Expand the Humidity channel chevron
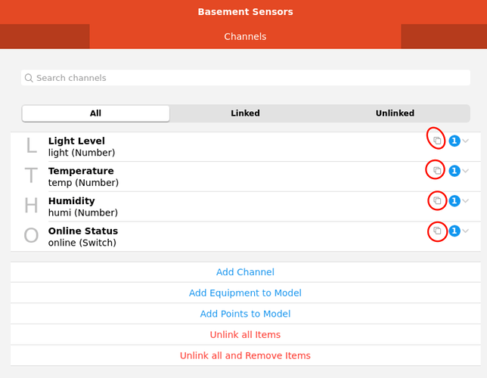Screen dimensions: 487x378 [466, 201]
